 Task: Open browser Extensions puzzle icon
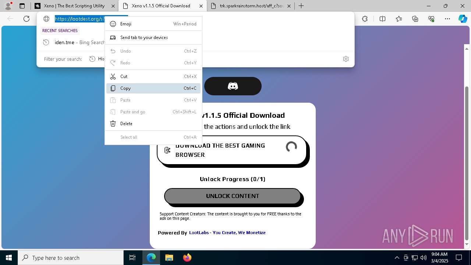[365, 19]
